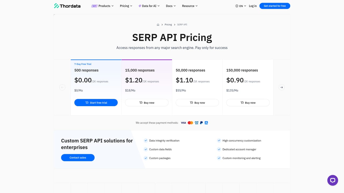This screenshot has height=193, width=344.
Task: Click the "$55/Mo" monthly cost
Action: tap(181, 91)
